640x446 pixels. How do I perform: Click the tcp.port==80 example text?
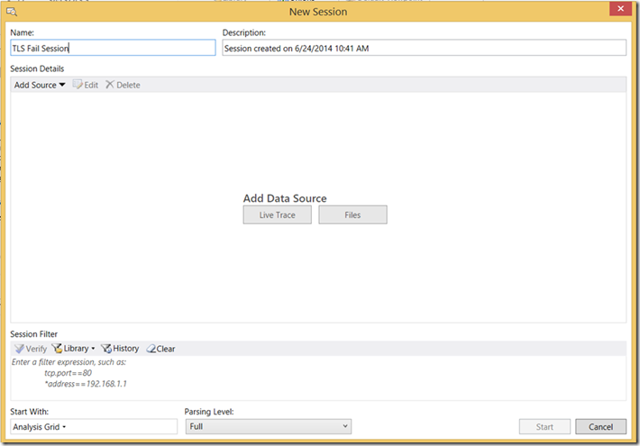click(69, 372)
